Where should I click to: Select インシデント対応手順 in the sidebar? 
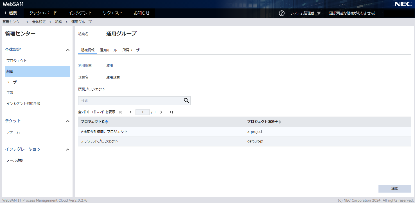[x=37, y=104]
